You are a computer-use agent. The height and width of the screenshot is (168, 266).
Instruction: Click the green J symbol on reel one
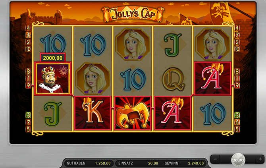coord(53,114)
